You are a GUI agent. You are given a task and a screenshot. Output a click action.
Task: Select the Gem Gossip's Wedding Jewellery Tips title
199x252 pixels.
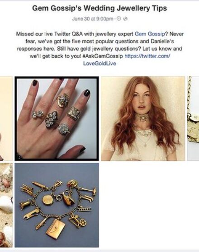coord(99,8)
